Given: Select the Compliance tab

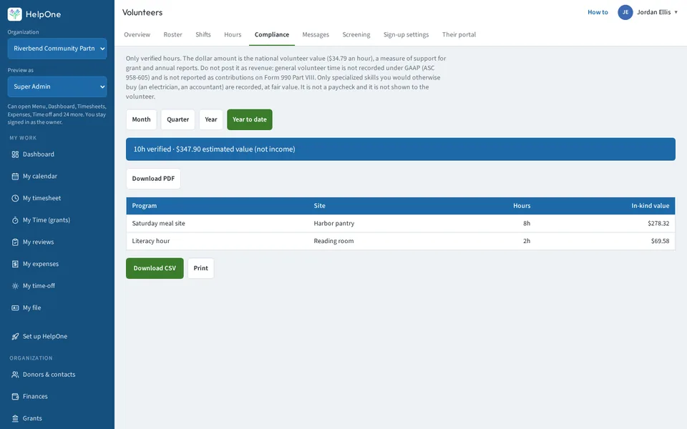Looking at the screenshot, I should pyautogui.click(x=272, y=34).
